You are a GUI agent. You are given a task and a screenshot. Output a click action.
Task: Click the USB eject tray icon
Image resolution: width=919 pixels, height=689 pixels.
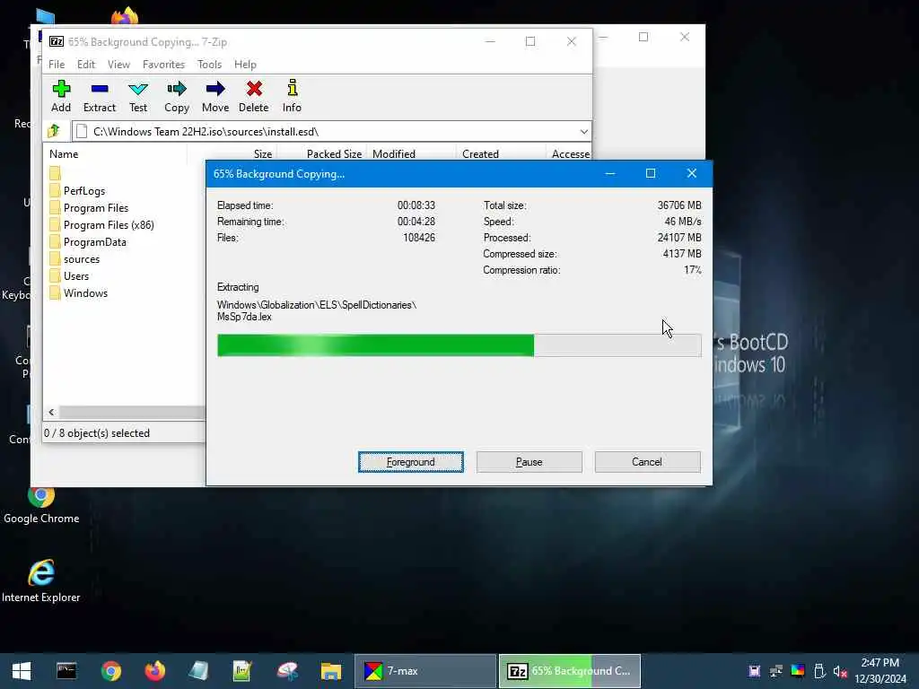819,671
